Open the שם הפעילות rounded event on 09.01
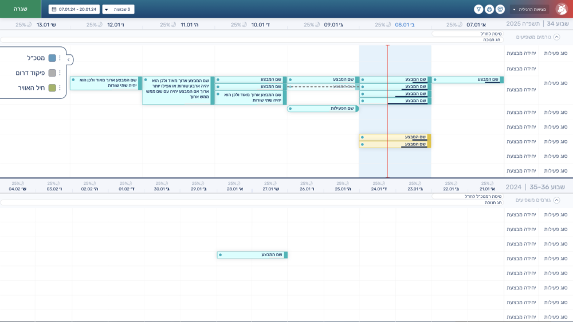 click(x=323, y=108)
